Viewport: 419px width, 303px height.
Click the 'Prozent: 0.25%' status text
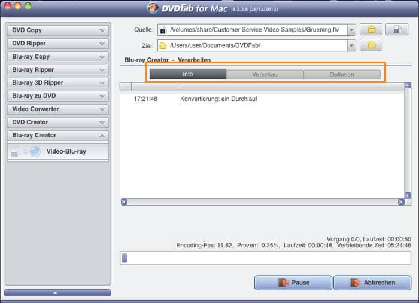point(258,246)
